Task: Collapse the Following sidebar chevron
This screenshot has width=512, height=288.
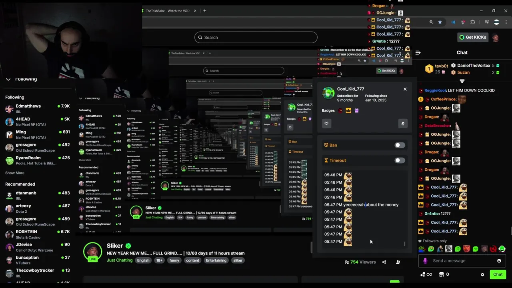Action: click(8, 79)
